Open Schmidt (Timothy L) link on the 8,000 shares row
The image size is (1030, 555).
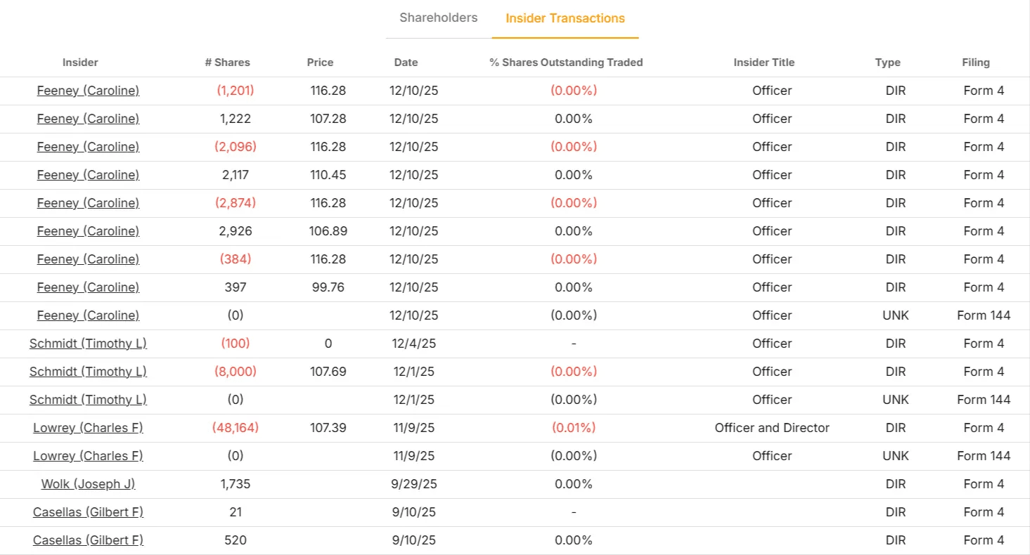pyautogui.click(x=88, y=371)
